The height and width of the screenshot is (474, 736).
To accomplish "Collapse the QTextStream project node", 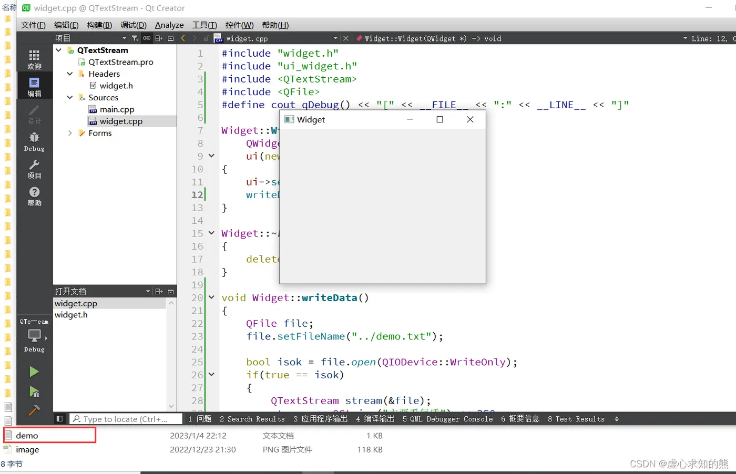I will pyautogui.click(x=59, y=50).
